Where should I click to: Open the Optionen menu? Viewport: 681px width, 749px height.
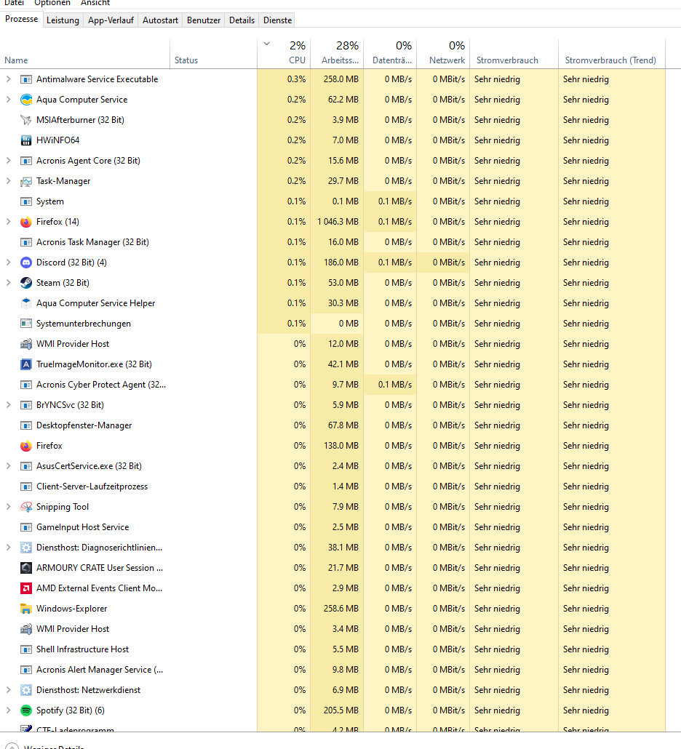(x=52, y=3)
